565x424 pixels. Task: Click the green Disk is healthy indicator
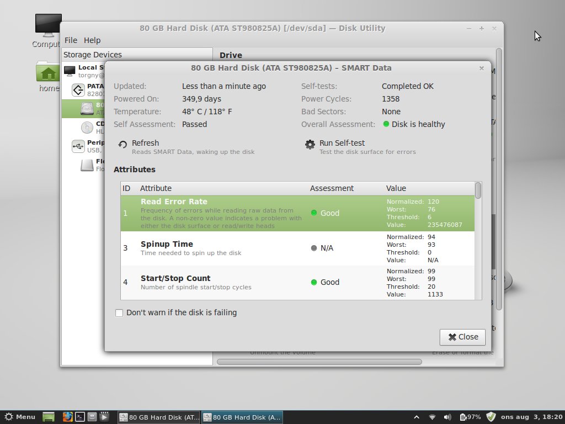(386, 124)
